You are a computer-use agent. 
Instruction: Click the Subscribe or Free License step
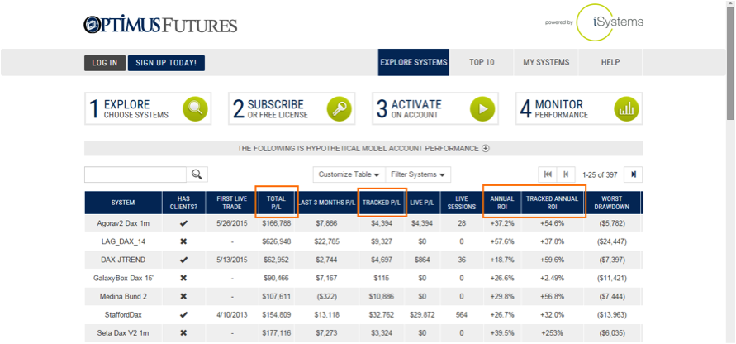(292, 108)
